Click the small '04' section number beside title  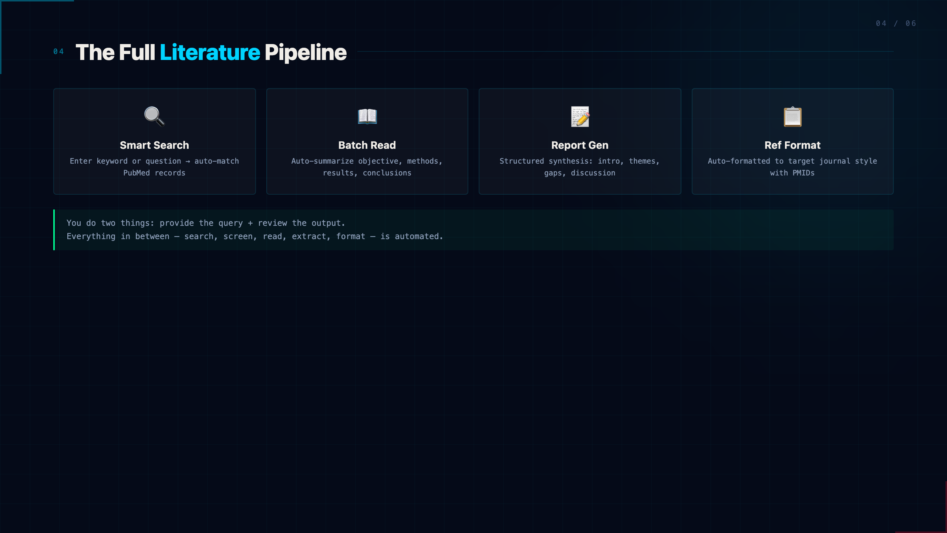point(58,51)
